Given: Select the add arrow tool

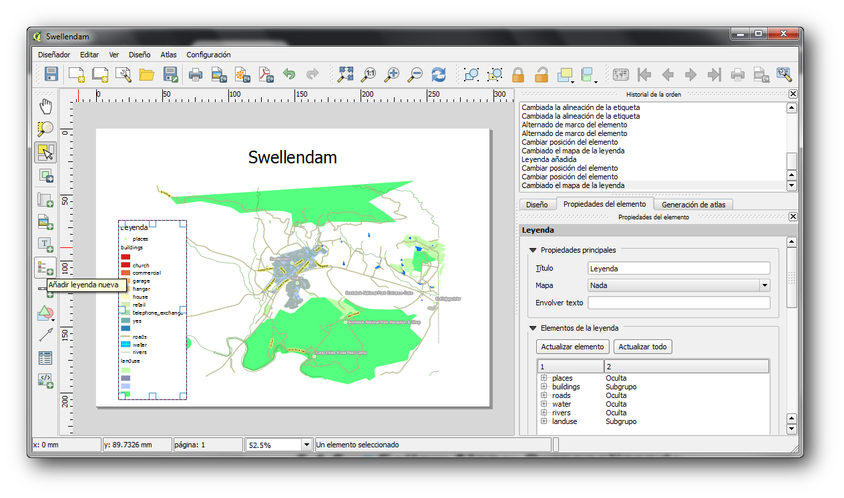Looking at the screenshot, I should point(45,335).
